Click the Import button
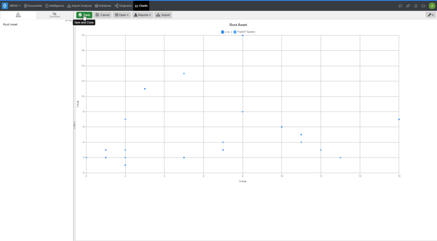Screen dimensions: 437x241 coord(163,15)
